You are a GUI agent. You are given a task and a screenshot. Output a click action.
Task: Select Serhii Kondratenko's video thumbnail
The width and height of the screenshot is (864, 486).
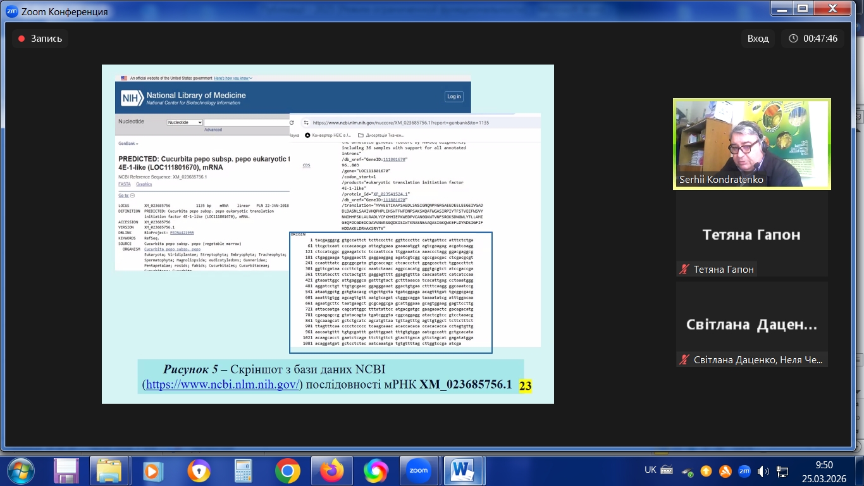point(751,144)
